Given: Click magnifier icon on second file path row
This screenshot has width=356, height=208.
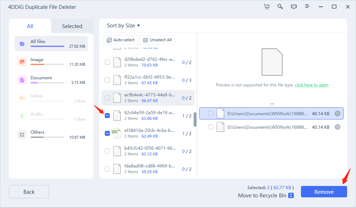Looking at the screenshot, I should pos(338,127).
